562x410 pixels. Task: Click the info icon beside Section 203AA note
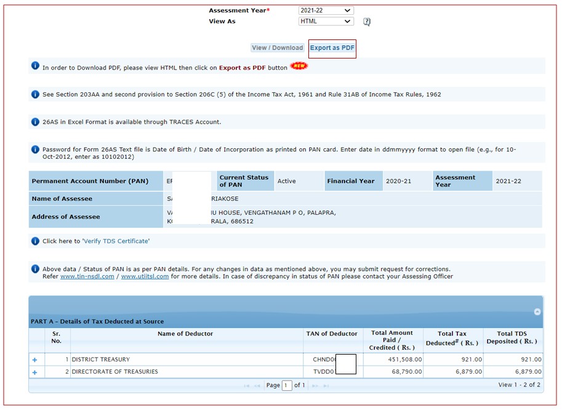coord(35,94)
